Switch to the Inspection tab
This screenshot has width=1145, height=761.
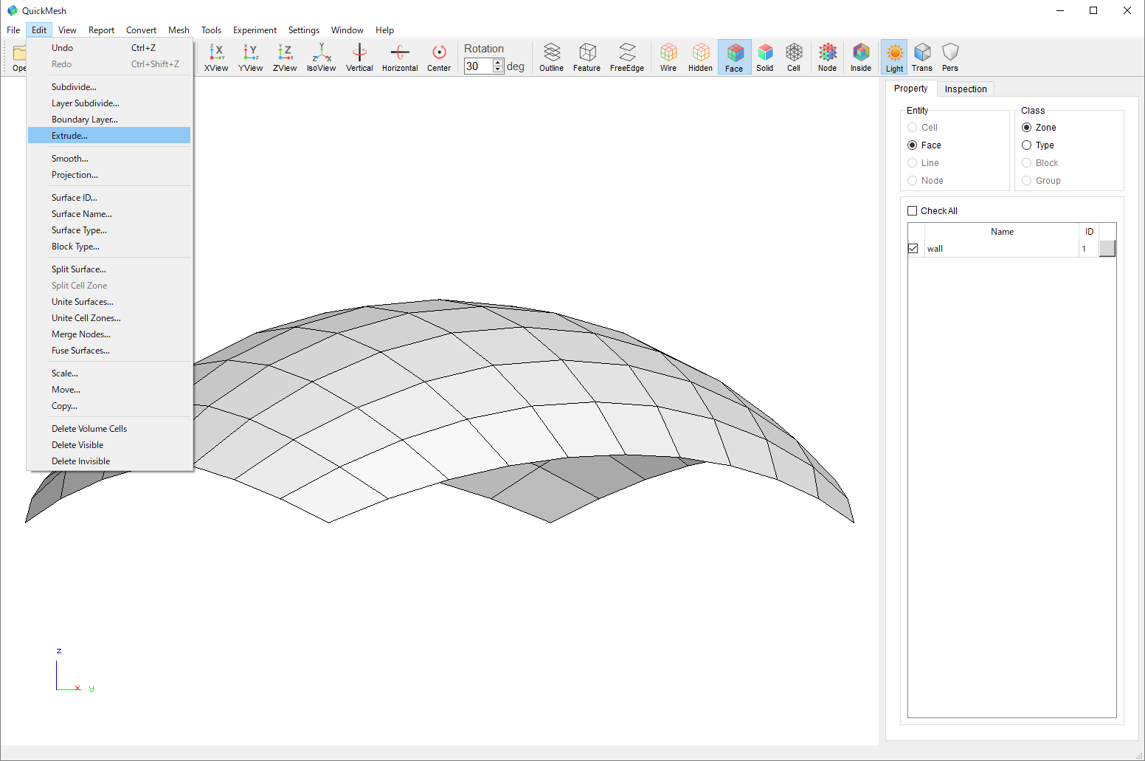[x=965, y=89]
